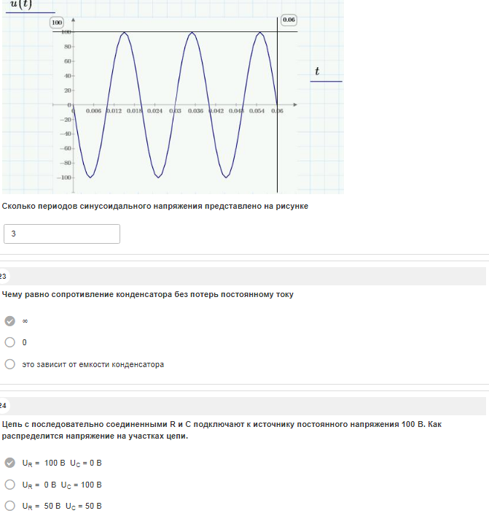This screenshot has height=516, width=489.
Task: Click the t axis label
Action: point(317,71)
